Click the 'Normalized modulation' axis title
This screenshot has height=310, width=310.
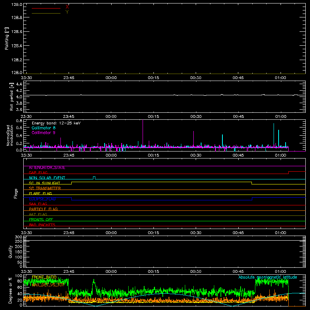10,135
